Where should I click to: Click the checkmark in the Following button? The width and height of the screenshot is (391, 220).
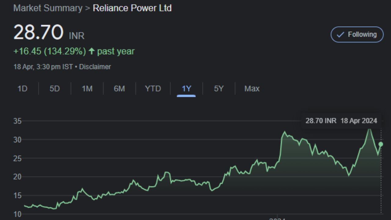(x=340, y=35)
